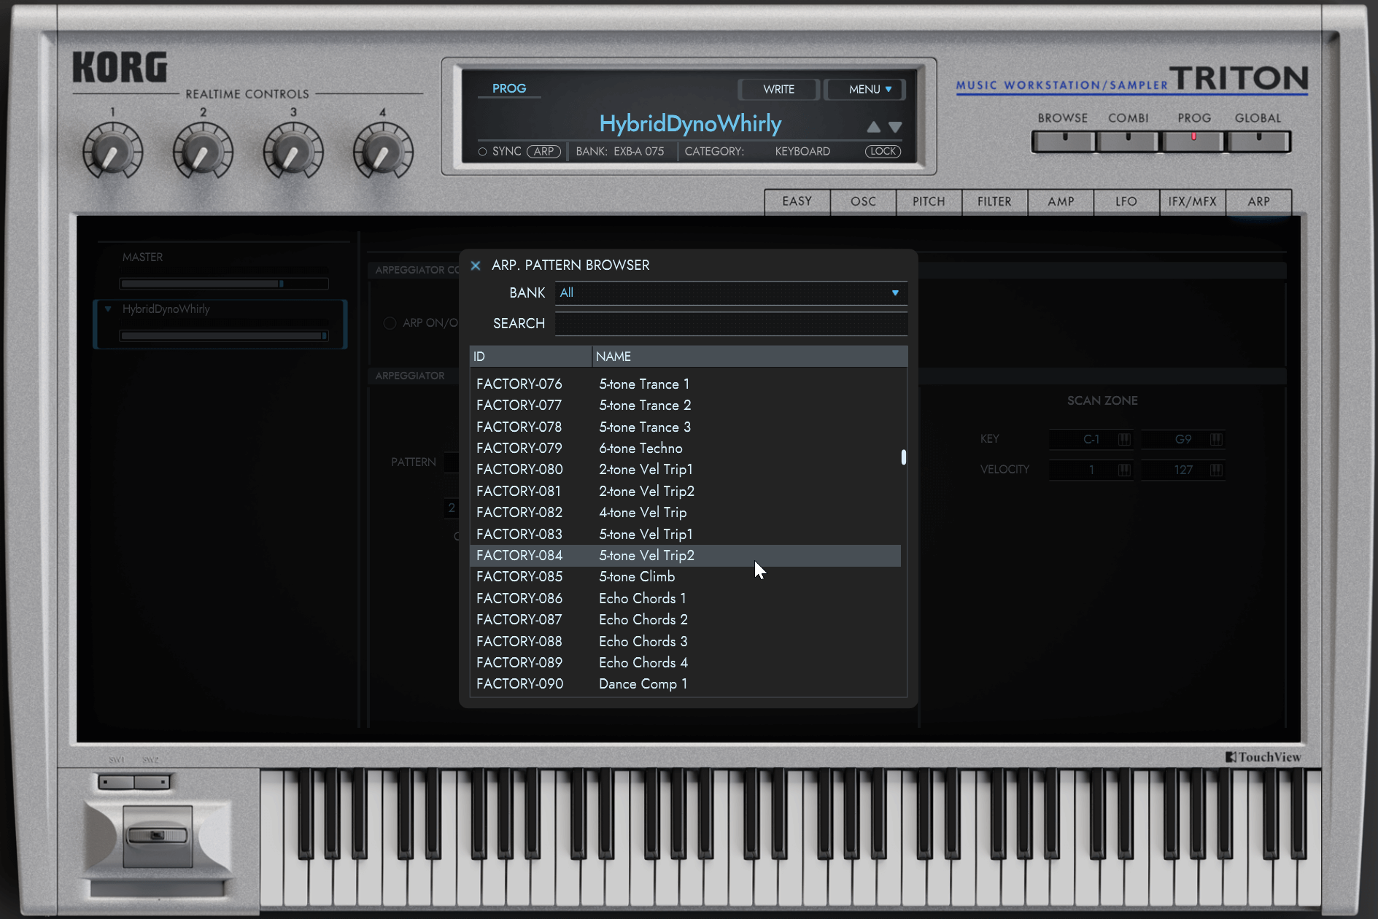Open the ARP tab
Viewport: 1378px width, 919px height.
coord(1258,201)
